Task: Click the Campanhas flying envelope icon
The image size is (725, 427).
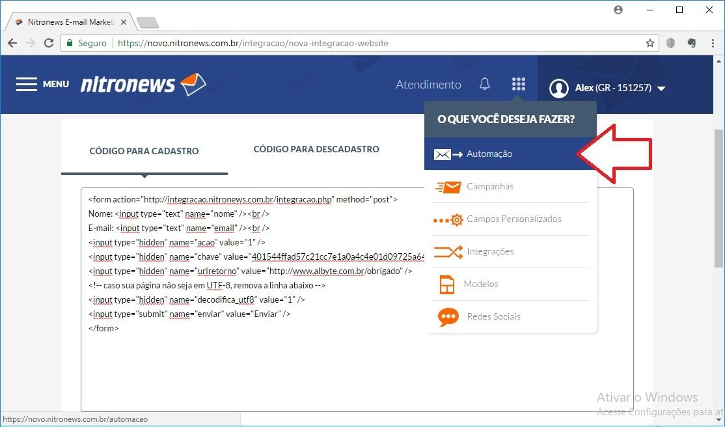Action: point(448,187)
